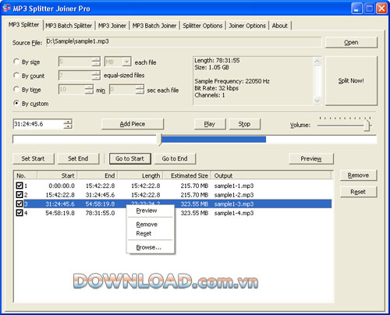Click the Remove button beside the list
Screen dimensions: 390x315
point(358,175)
